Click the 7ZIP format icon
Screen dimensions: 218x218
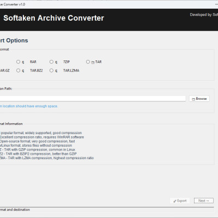coord(56,62)
